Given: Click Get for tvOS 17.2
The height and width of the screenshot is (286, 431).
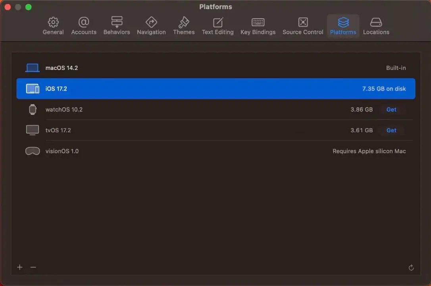Looking at the screenshot, I should 391,130.
